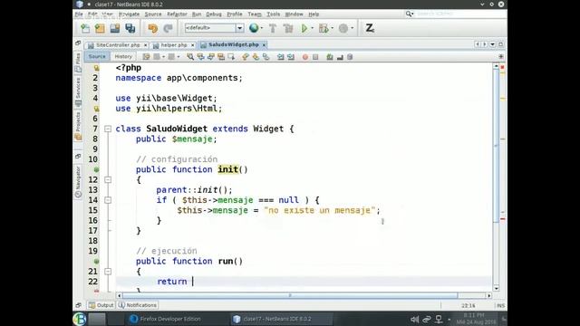Switch to the helper.php tab

point(174,44)
